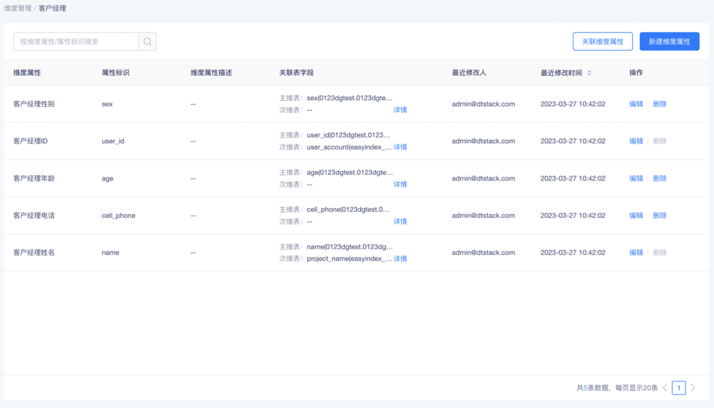Click the search magnifier icon
Viewport: 714px width, 408px height.
[x=147, y=41]
